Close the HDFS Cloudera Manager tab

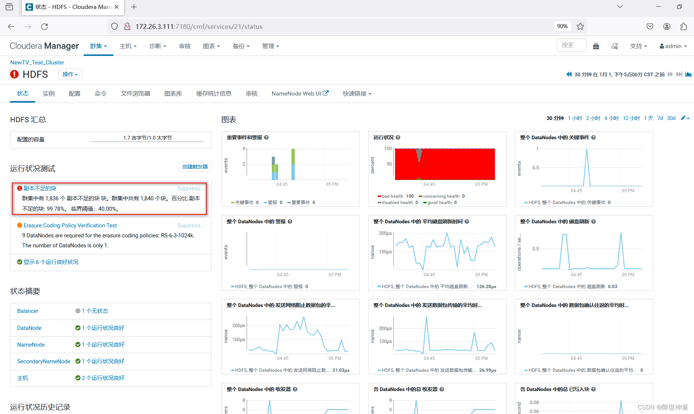click(117, 7)
